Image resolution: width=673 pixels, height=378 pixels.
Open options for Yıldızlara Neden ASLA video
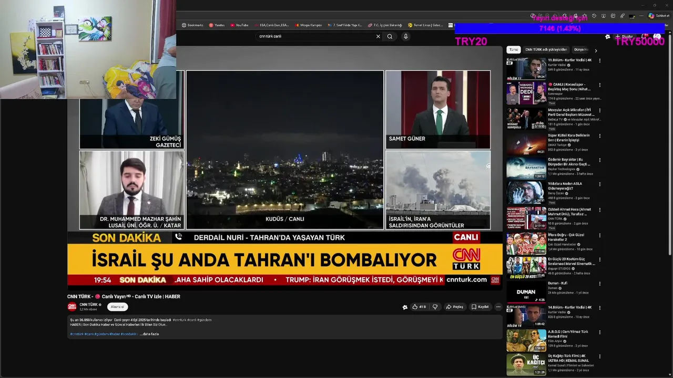point(600,184)
